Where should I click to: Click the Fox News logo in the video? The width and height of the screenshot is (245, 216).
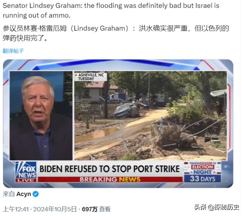26,170
